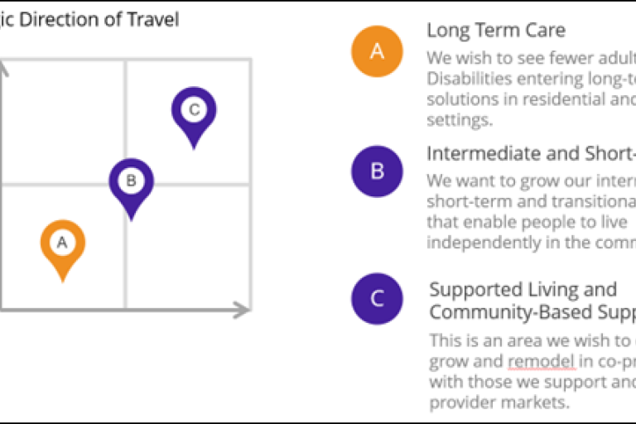636x424 pixels.
Task: Select the "Intermediate and Short-" heading
Action: (530, 153)
